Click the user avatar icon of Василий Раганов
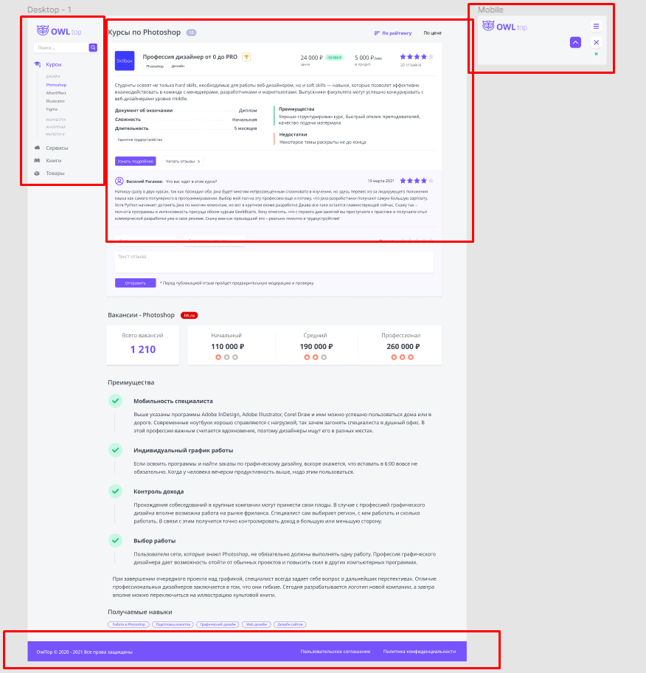Screen dimensions: 646x673 click(x=119, y=181)
